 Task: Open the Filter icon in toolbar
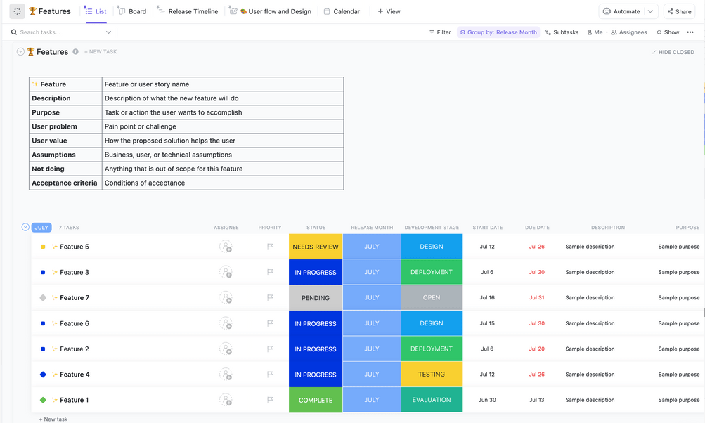click(432, 32)
